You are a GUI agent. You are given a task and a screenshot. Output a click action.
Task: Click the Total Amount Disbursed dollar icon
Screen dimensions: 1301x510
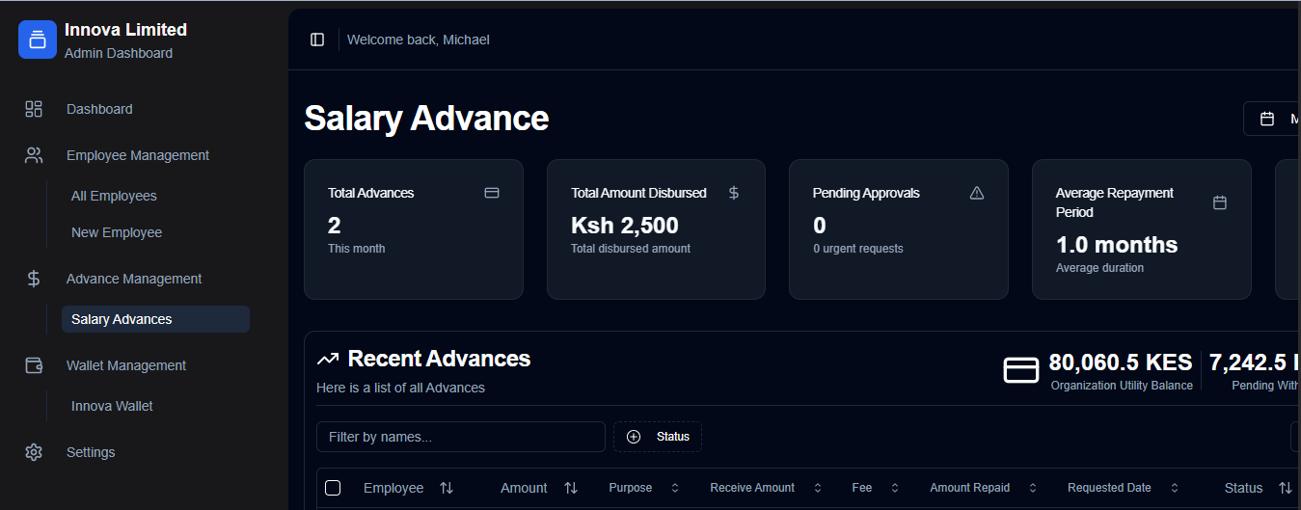coord(734,193)
